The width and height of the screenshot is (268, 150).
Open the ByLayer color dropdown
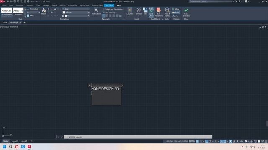click(76, 12)
